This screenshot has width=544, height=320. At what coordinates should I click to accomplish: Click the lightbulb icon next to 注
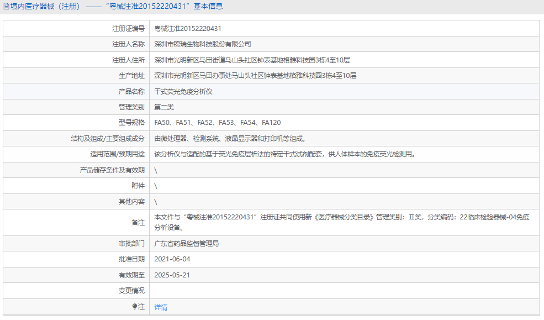(134, 307)
